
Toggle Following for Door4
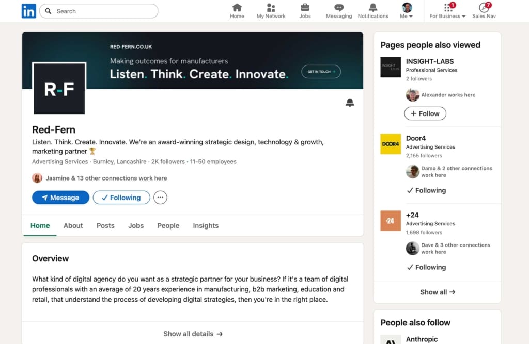point(426,190)
